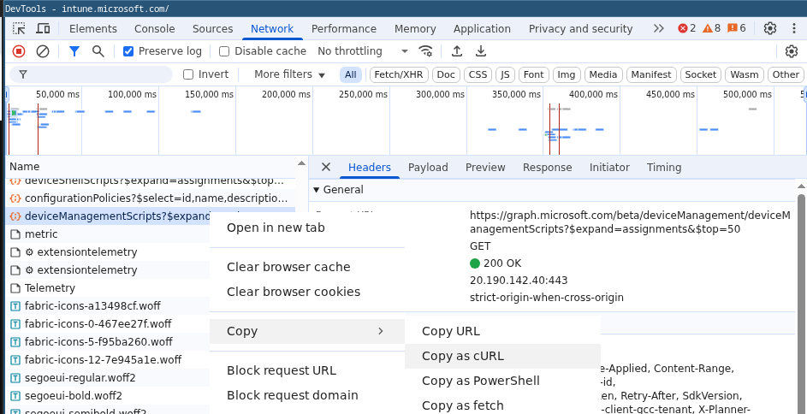Toggle the device toolbar icon
Image resolution: width=807 pixels, height=414 pixels.
(x=43, y=28)
